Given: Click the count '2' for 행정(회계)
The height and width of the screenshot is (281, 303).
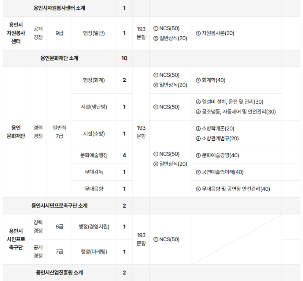Looking at the screenshot, I should [124, 80].
